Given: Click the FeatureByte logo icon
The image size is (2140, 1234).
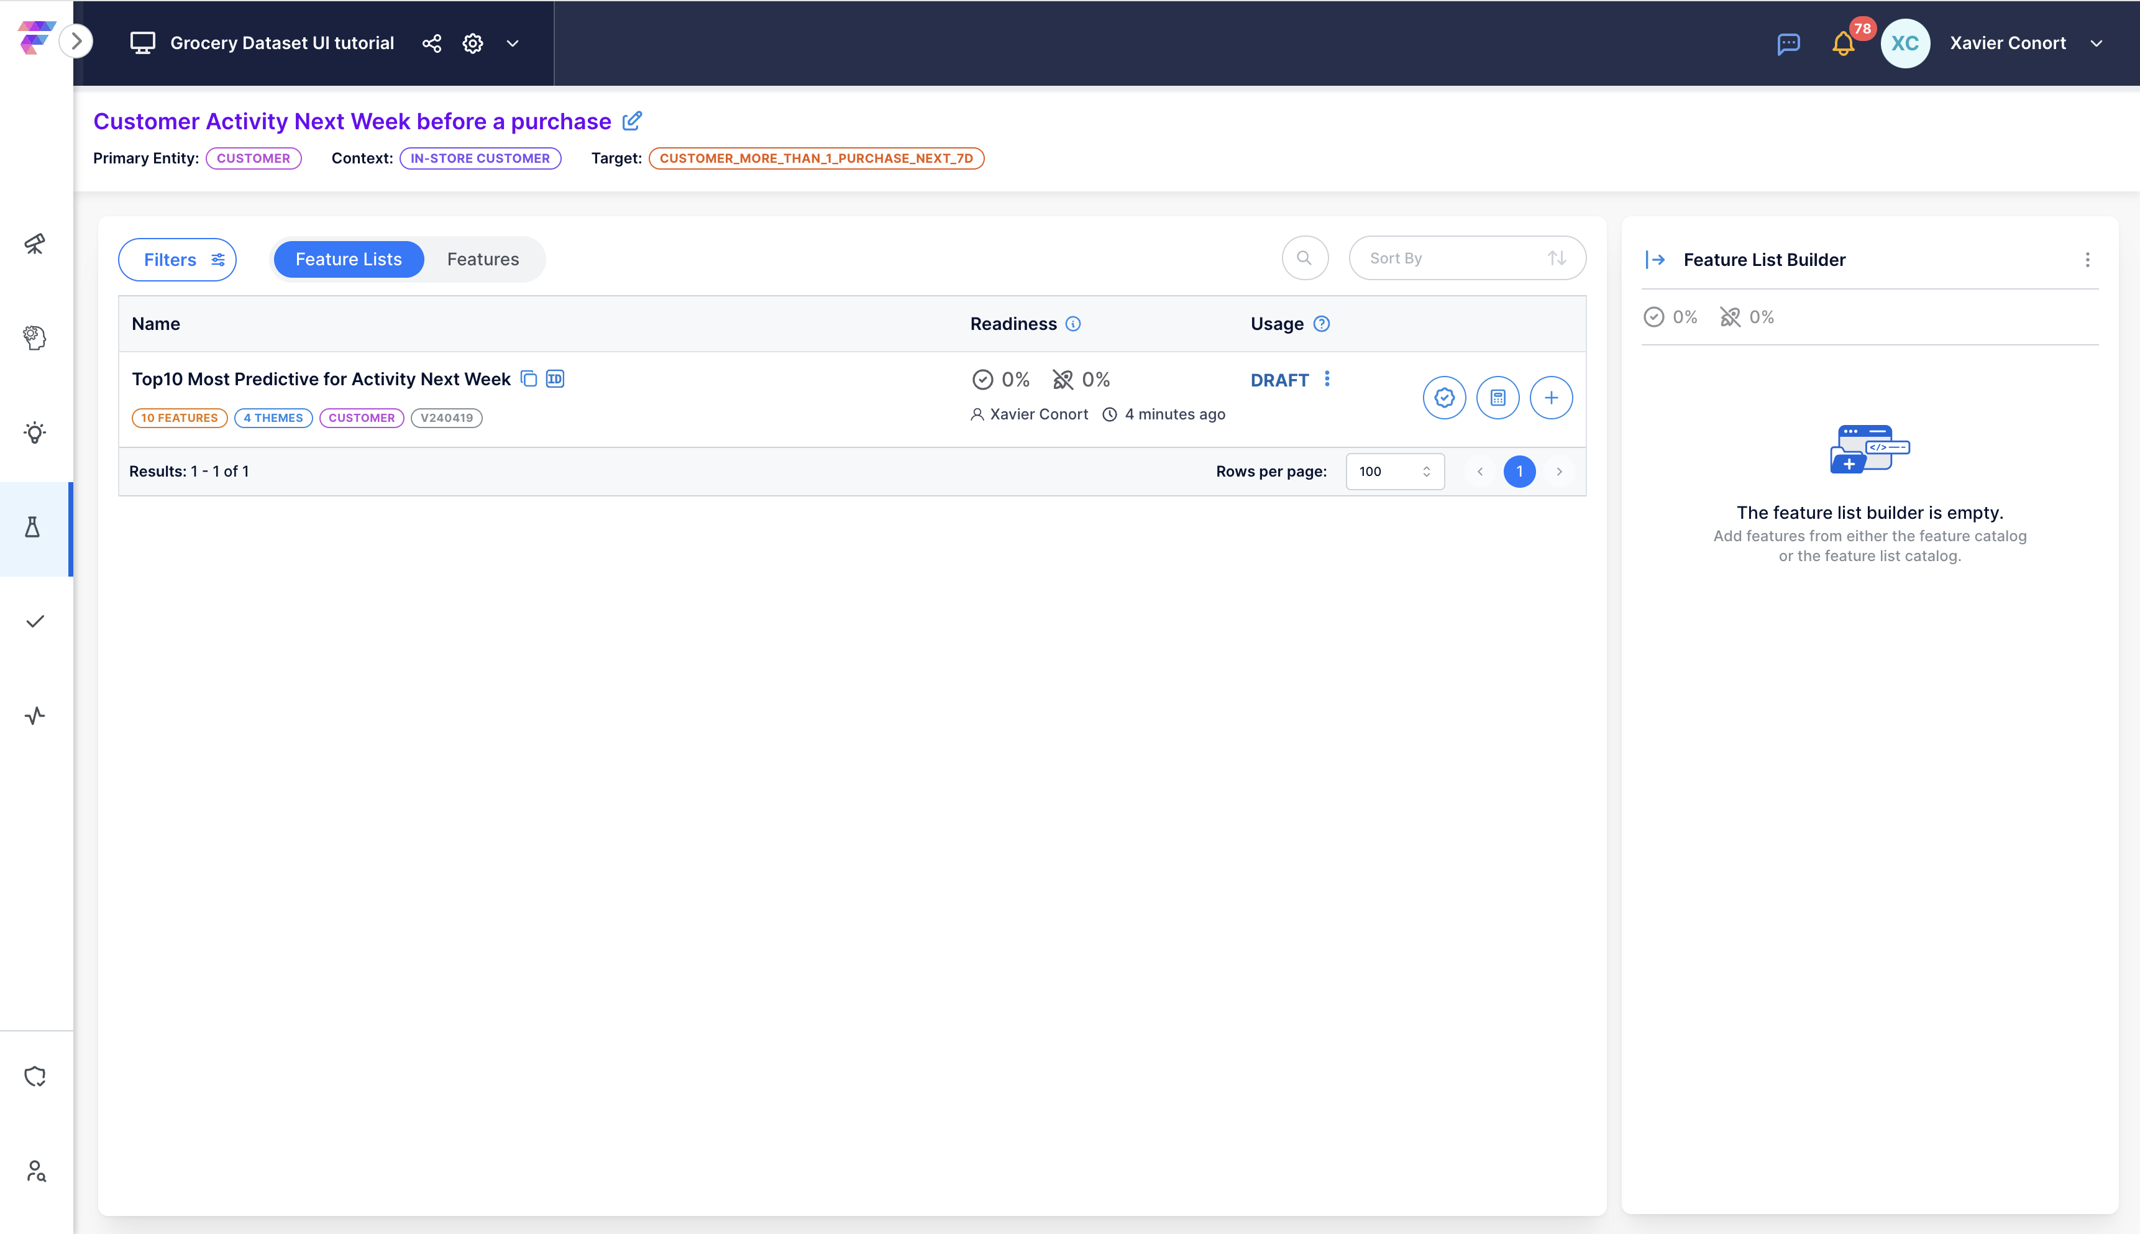Looking at the screenshot, I should [x=35, y=38].
